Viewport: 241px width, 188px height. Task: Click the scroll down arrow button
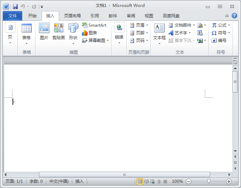[x=235, y=151]
